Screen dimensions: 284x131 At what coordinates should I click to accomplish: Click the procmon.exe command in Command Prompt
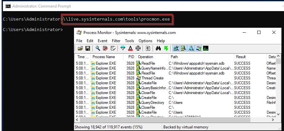[116, 19]
